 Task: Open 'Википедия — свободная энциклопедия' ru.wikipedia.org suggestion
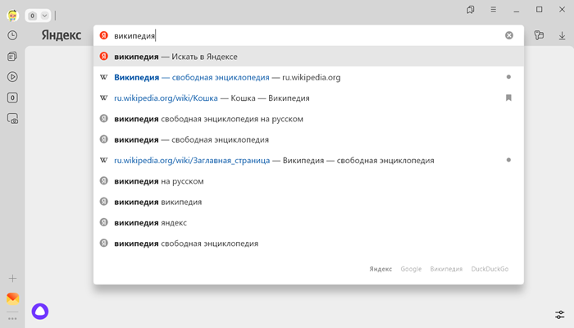[308, 77]
